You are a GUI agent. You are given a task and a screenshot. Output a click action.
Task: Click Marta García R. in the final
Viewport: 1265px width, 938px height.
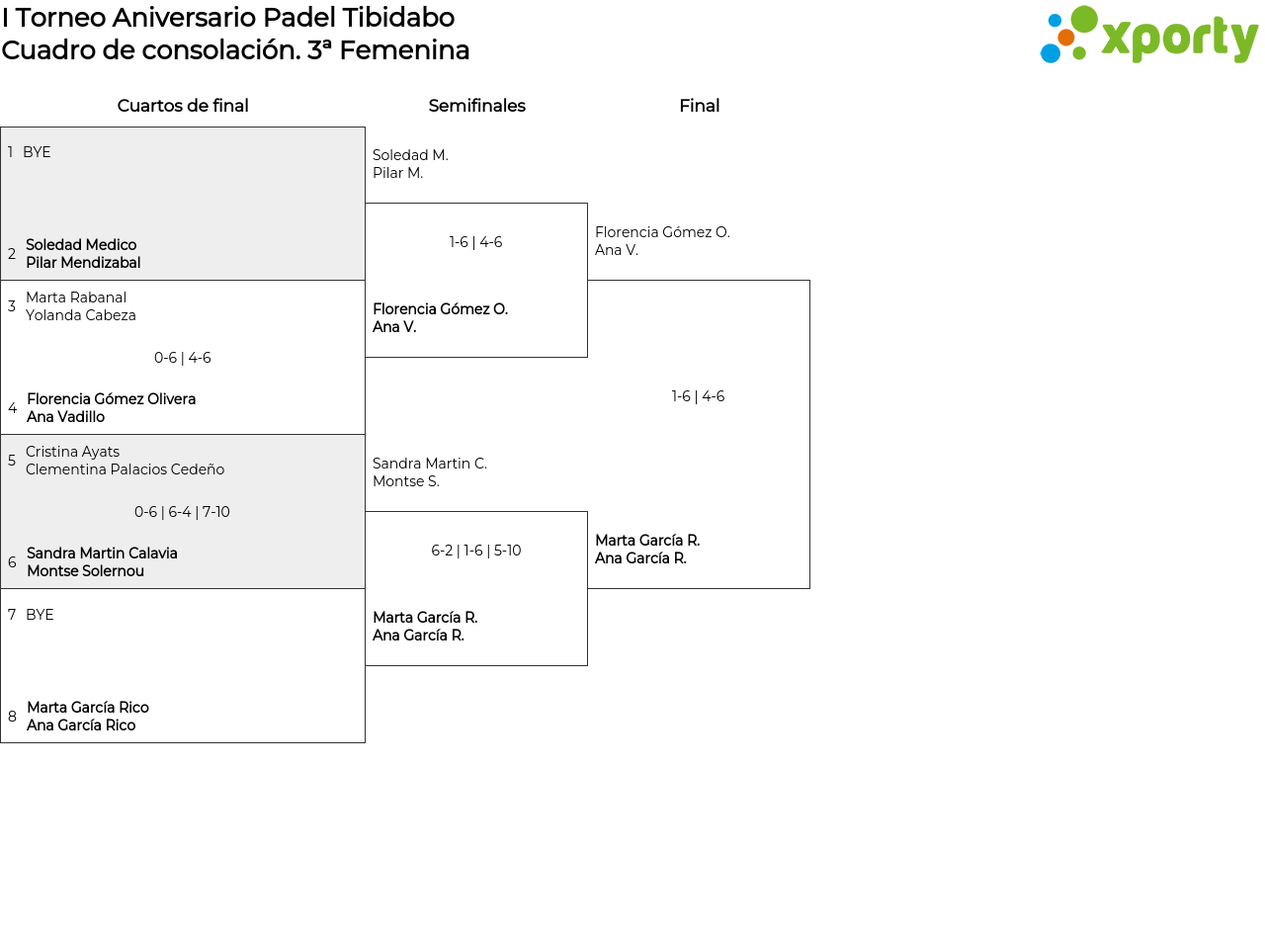647,550
